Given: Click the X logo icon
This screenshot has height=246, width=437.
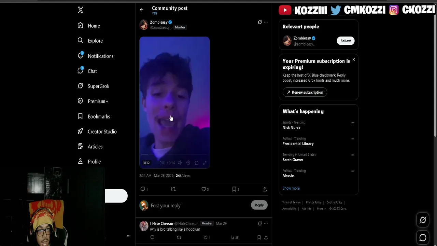Looking at the screenshot, I should (x=81, y=10).
